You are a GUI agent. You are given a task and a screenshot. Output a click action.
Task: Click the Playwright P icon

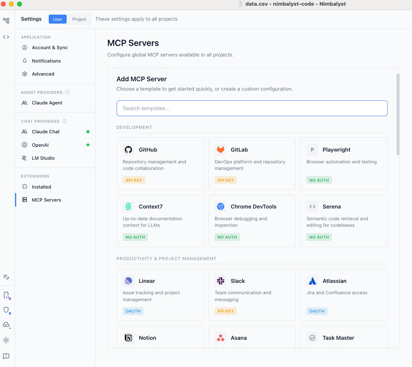[312, 150]
